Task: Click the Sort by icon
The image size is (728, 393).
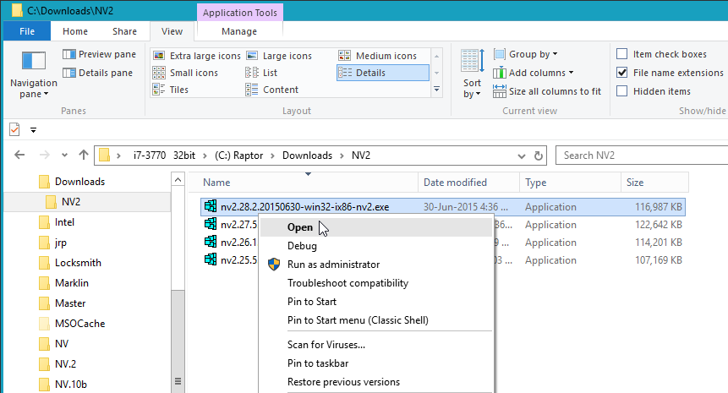Action: [x=472, y=62]
